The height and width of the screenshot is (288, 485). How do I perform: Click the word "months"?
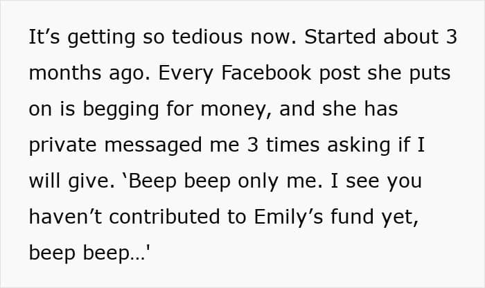pos(65,73)
